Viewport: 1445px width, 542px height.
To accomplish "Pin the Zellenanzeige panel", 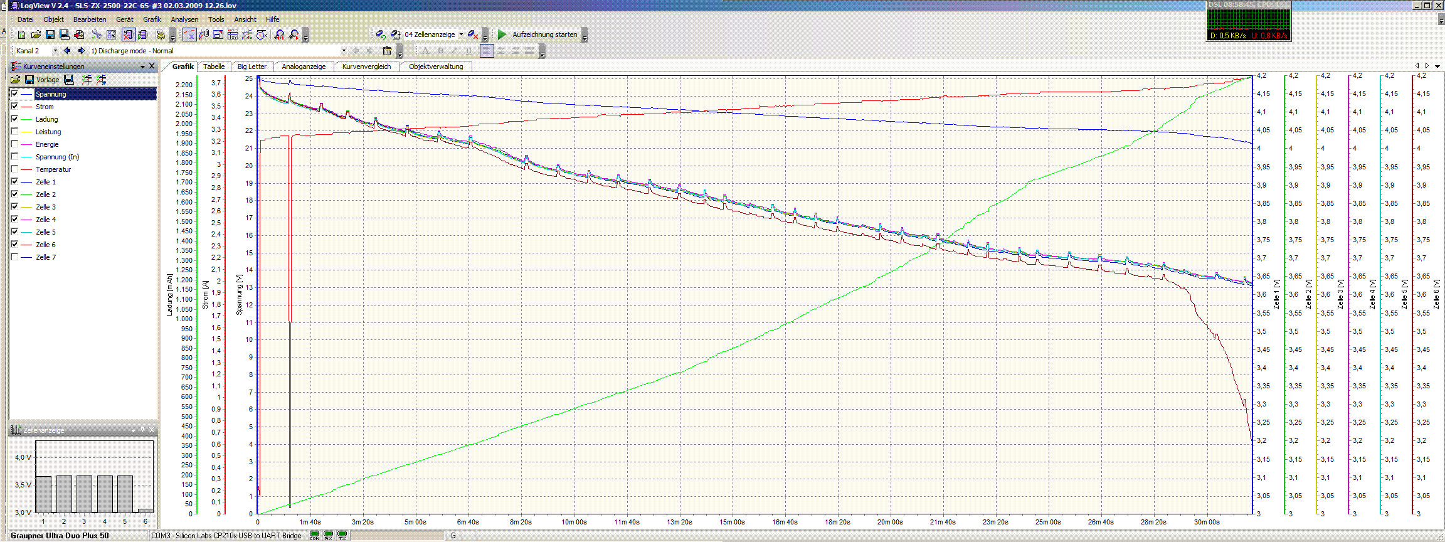I will 143,430.
